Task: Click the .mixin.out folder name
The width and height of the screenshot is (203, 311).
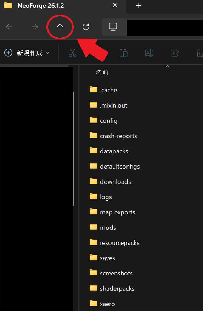Action: click(x=114, y=105)
